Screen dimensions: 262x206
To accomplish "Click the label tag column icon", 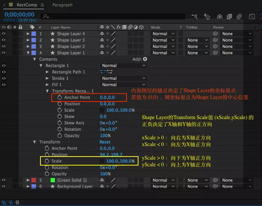I will click(x=32, y=27).
